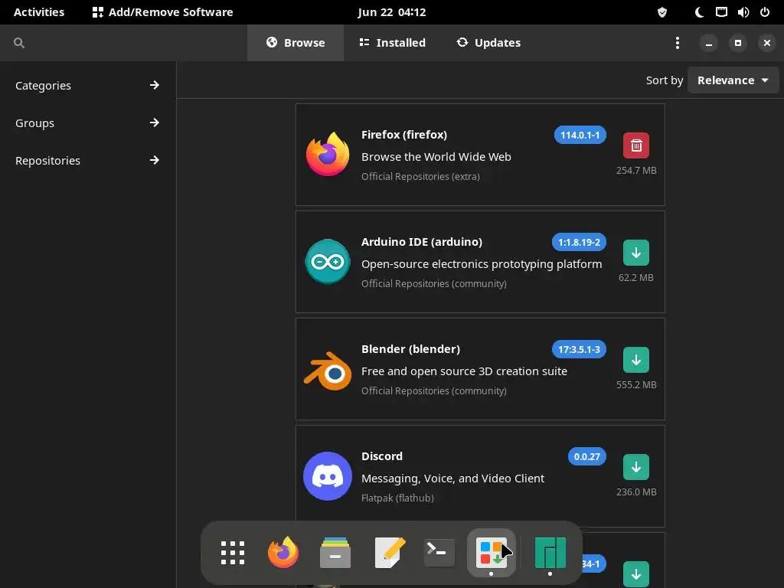This screenshot has height=588, width=784.
Task: Click the network/display tray icon
Action: tap(721, 12)
